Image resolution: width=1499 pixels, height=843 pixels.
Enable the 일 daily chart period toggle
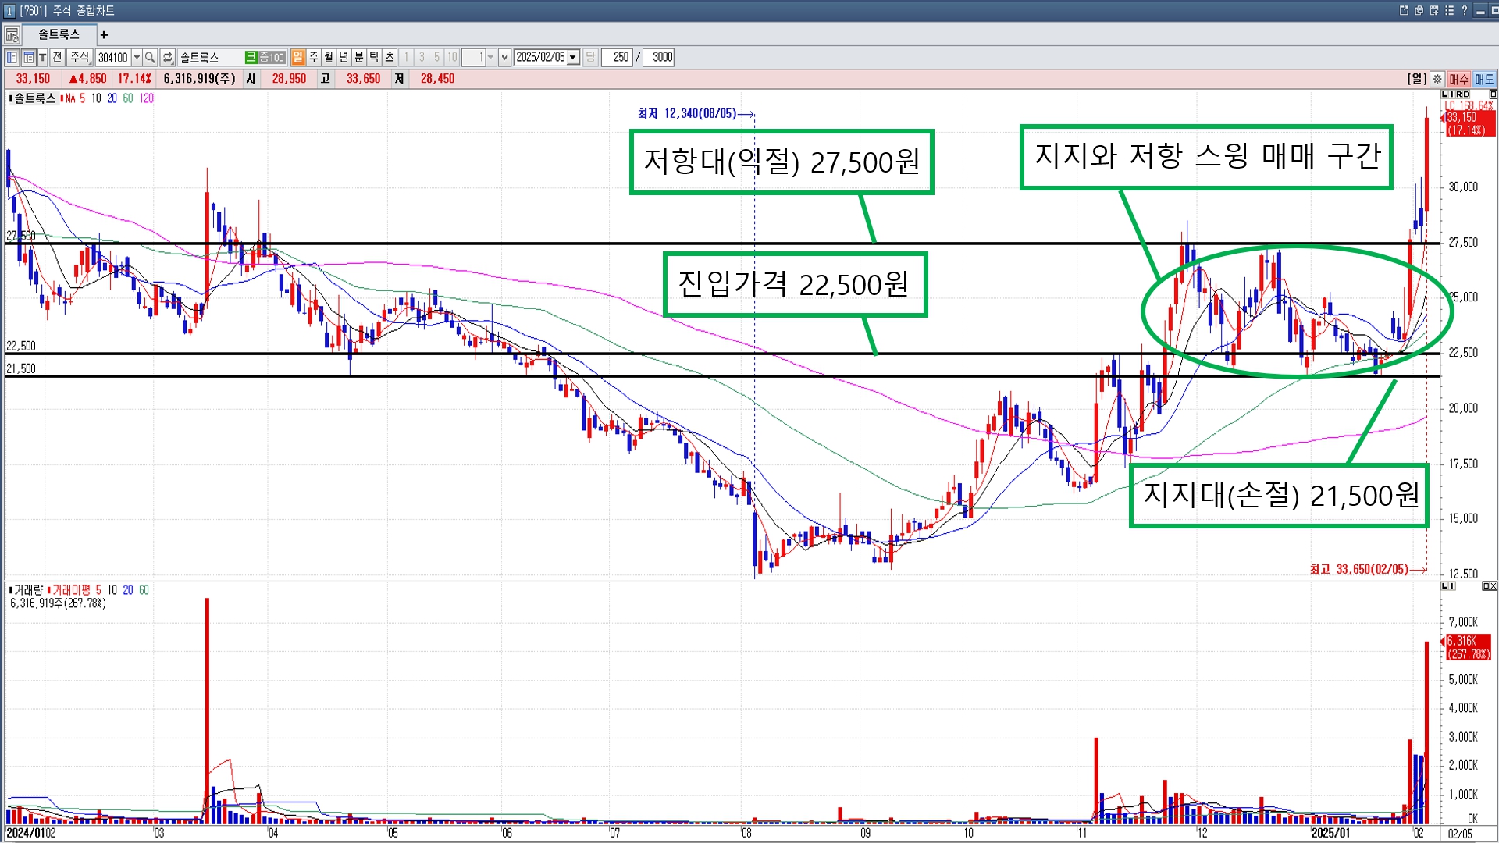(298, 57)
